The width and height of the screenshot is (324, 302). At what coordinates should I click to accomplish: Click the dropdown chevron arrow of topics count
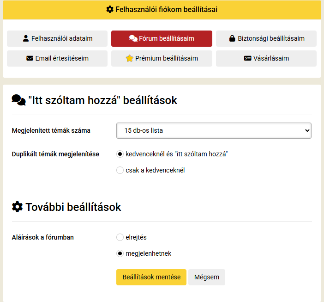tap(307, 130)
